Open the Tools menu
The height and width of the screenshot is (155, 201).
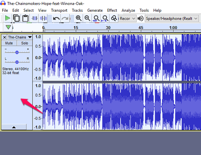tap(144, 10)
